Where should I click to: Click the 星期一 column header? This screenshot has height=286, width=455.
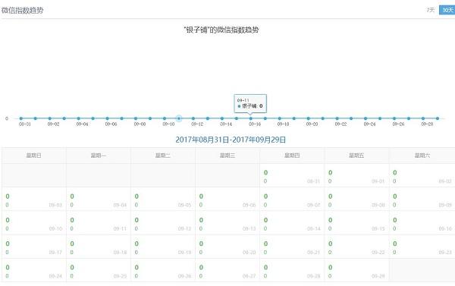point(99,156)
